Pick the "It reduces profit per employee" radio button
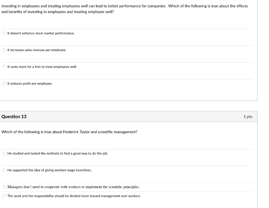This screenshot has height=208, width=269. pos(4,84)
